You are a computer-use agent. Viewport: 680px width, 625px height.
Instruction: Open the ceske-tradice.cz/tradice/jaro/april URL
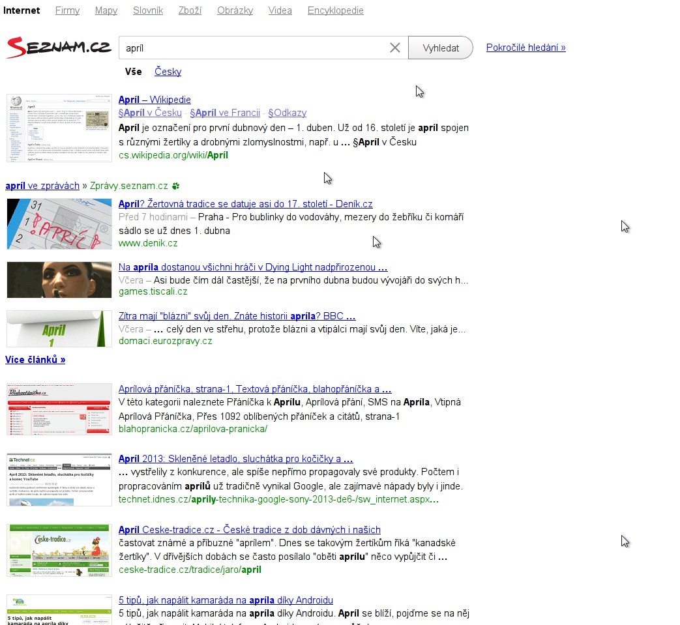click(x=190, y=570)
